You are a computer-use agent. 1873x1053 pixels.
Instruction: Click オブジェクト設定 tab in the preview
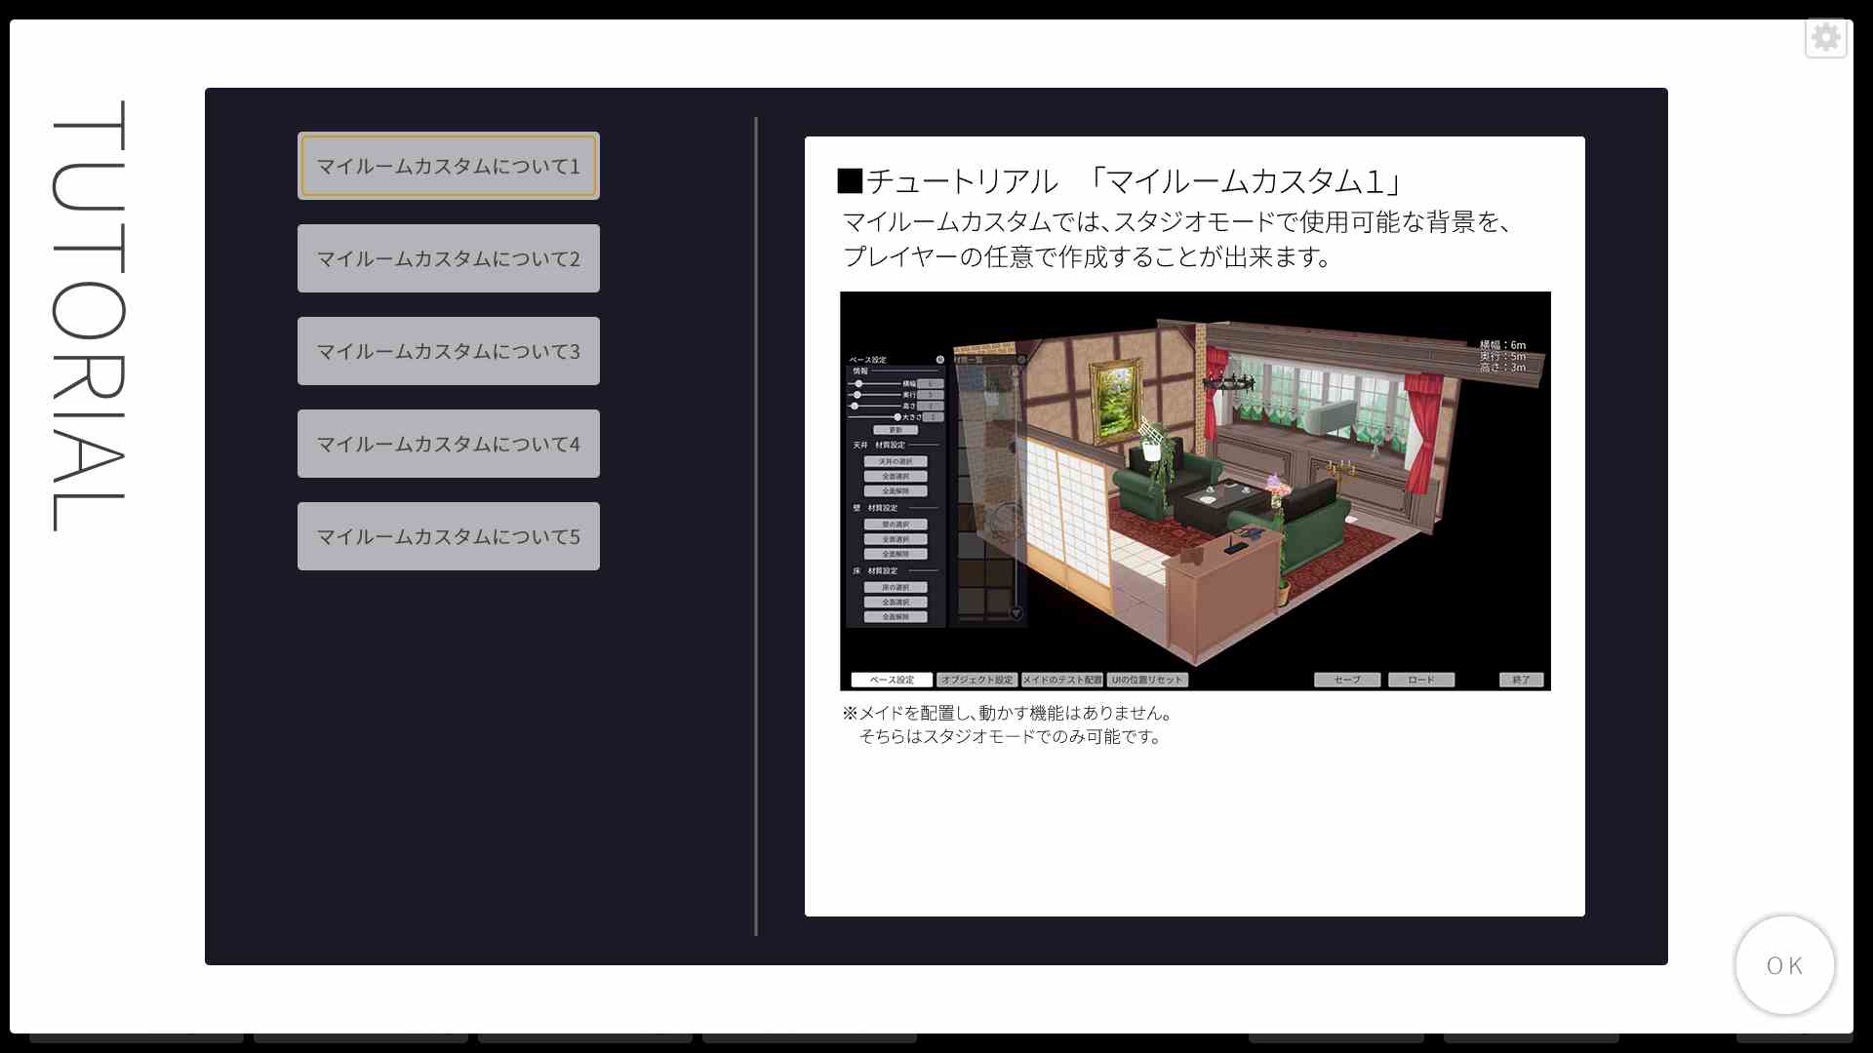pos(976,680)
